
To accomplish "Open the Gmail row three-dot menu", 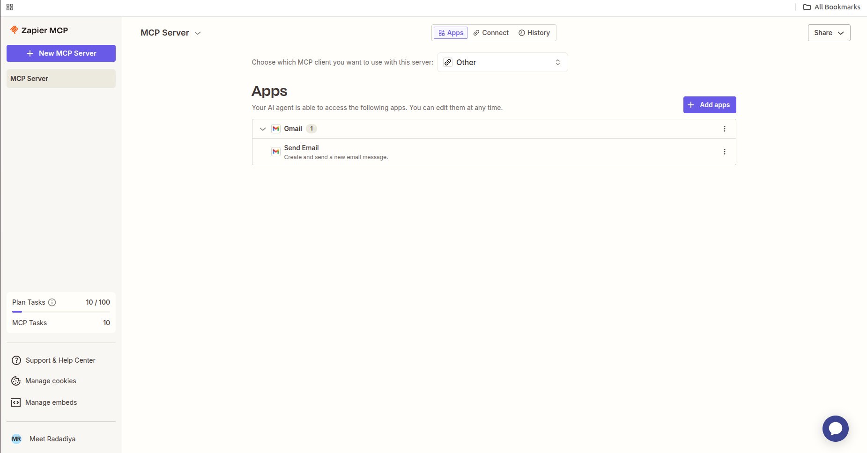I will 725,129.
